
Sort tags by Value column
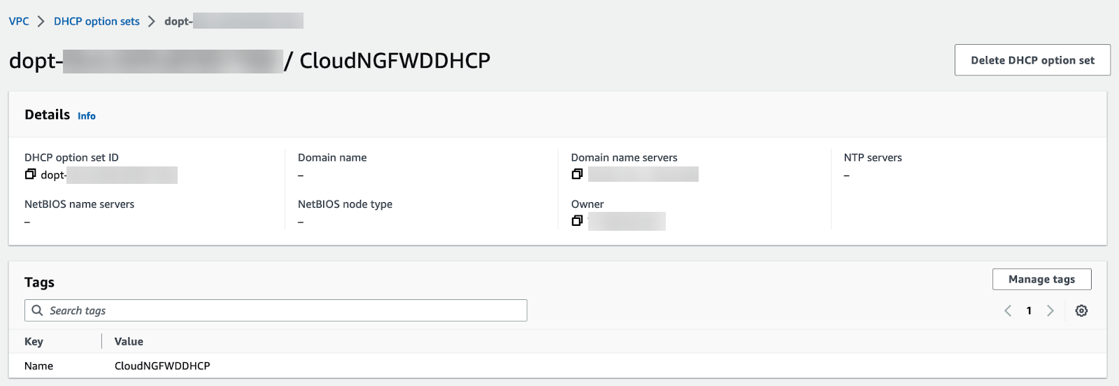click(129, 341)
